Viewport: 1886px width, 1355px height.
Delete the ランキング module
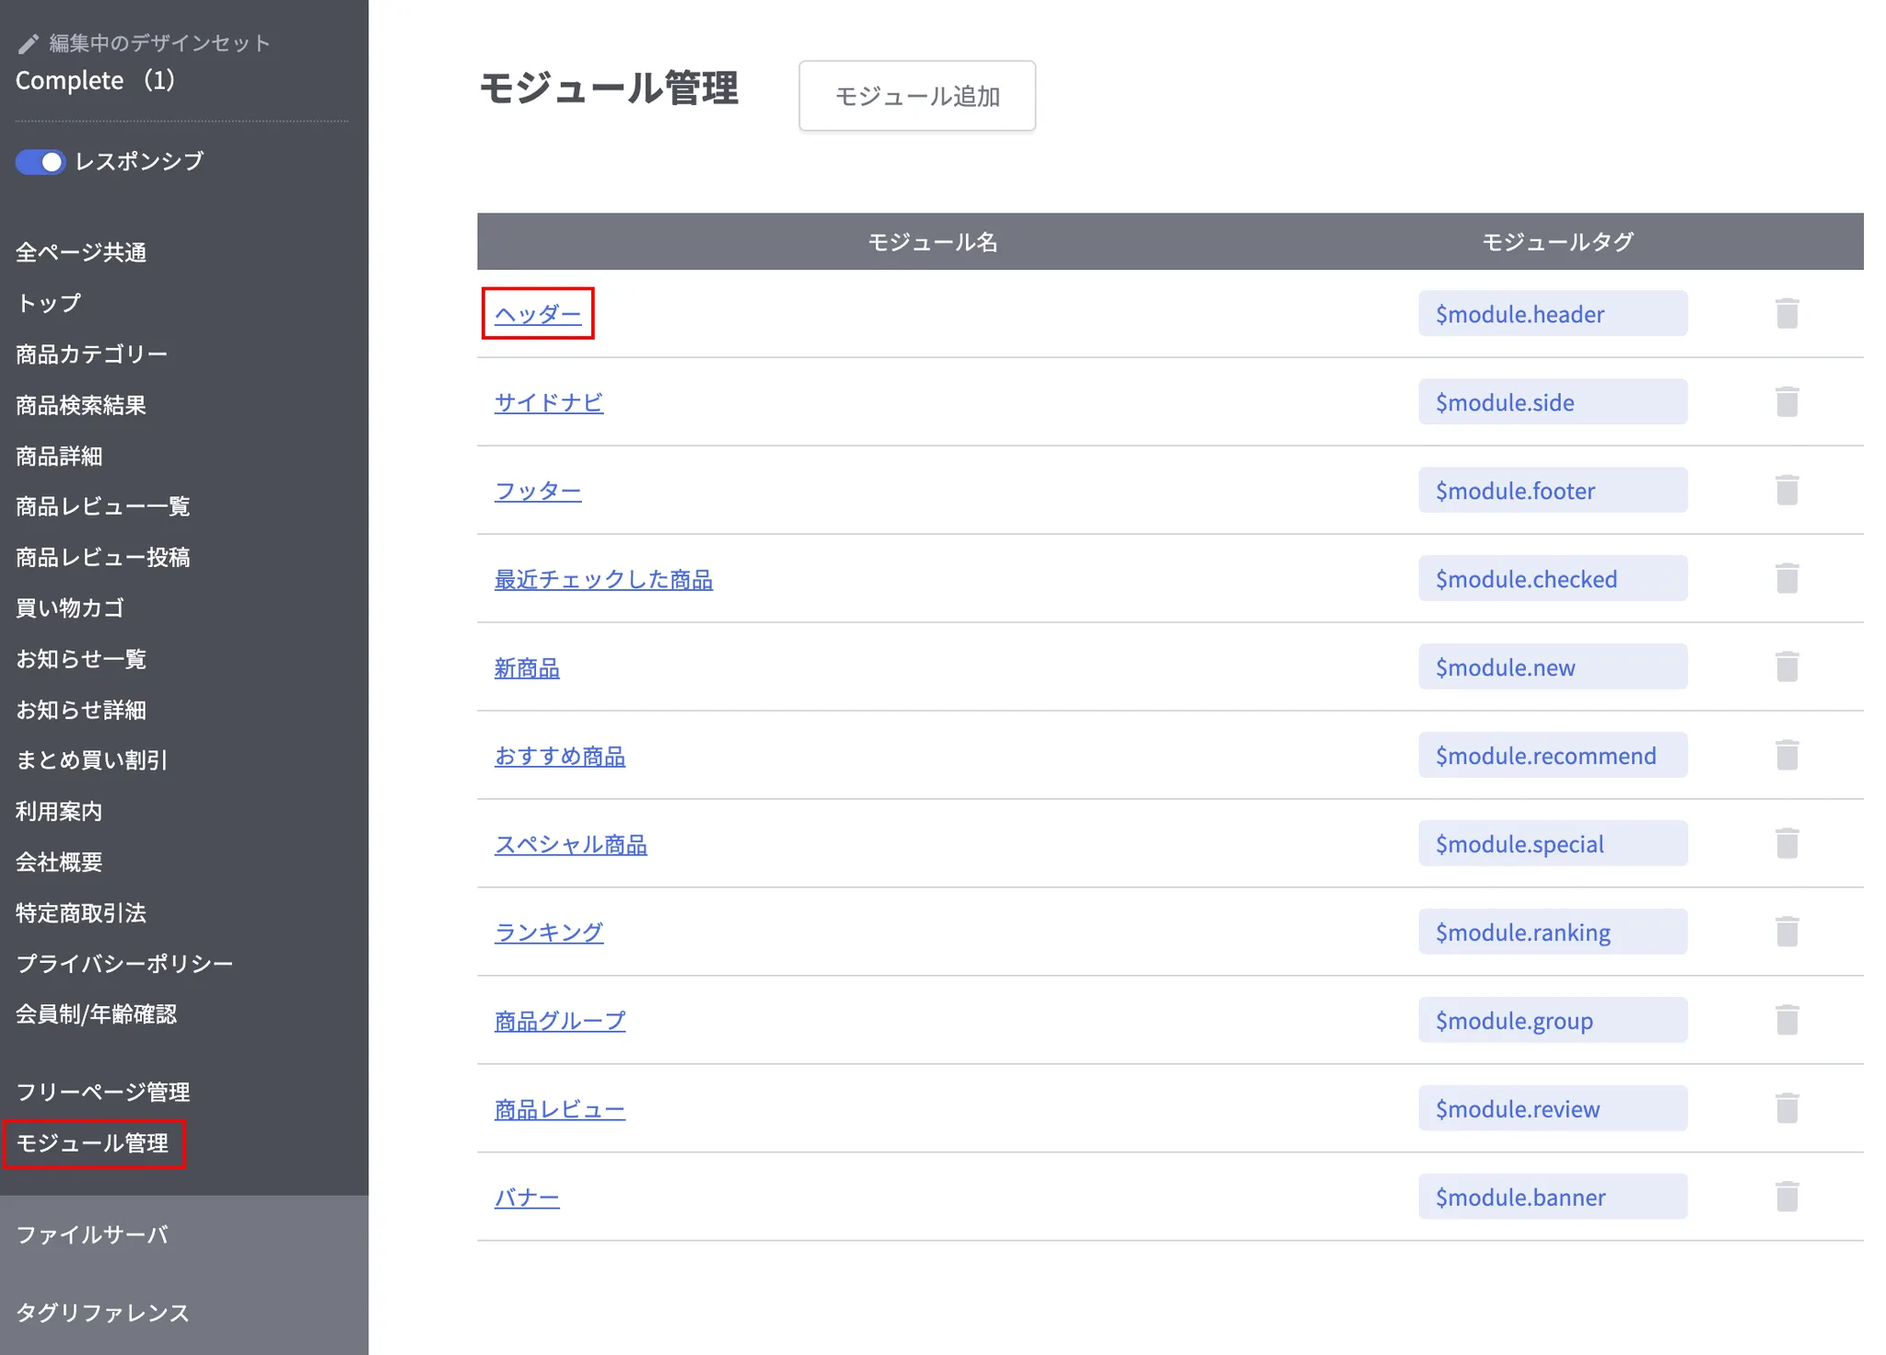(1787, 932)
